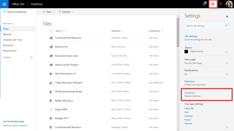The width and height of the screenshot is (234, 131).
Task: Click the Trigon Business Designs PowerPoint icon
Action: (51, 83)
